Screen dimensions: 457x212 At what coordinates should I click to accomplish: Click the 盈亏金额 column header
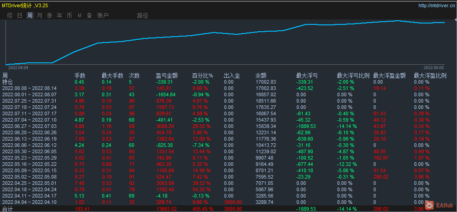[x=167, y=76]
